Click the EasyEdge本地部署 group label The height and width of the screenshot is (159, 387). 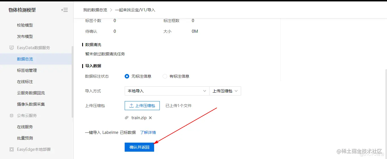click(34, 149)
